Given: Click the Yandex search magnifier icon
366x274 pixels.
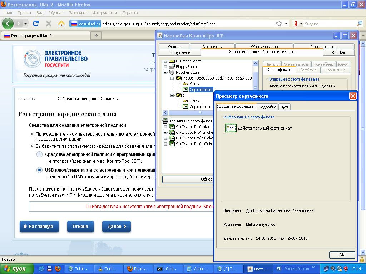Looking at the screenshot, I should pyautogui.click(x=360, y=24).
